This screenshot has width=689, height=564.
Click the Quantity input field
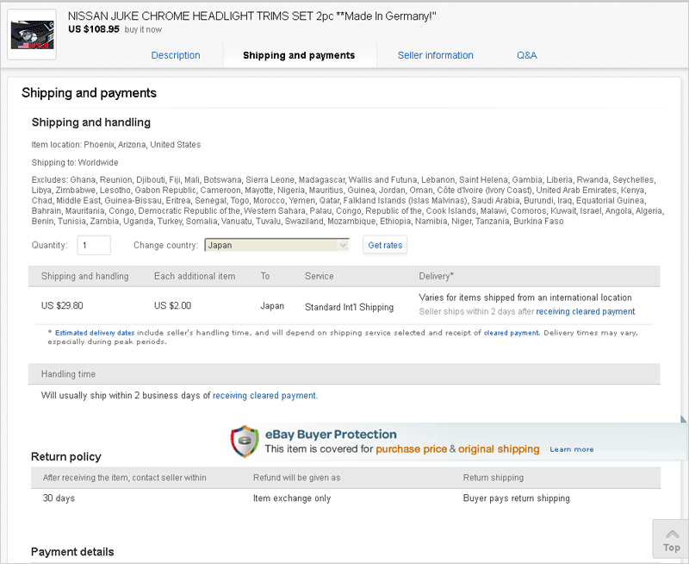coord(94,245)
